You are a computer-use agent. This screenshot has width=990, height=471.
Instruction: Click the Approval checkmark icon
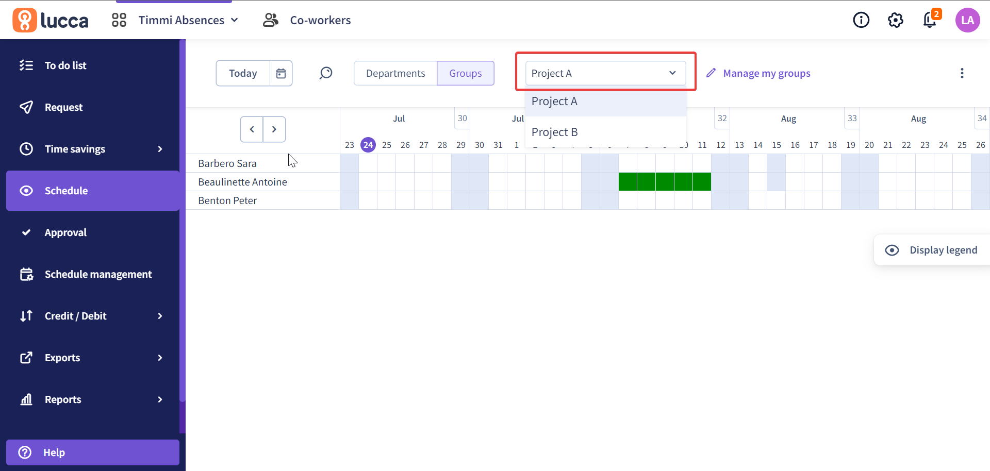coord(26,232)
